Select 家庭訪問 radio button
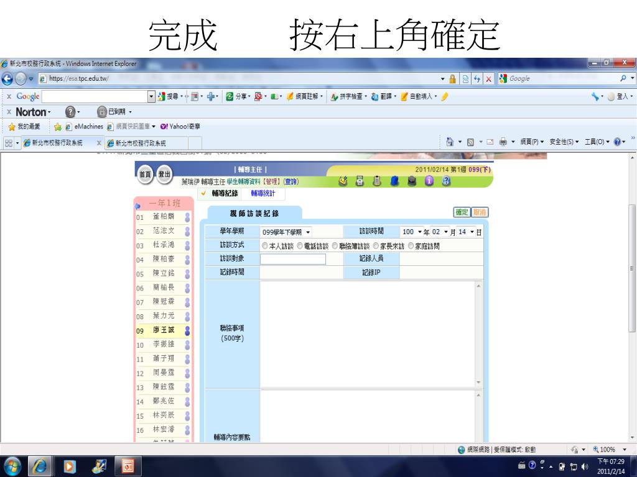This screenshot has width=637, height=477. (x=411, y=245)
